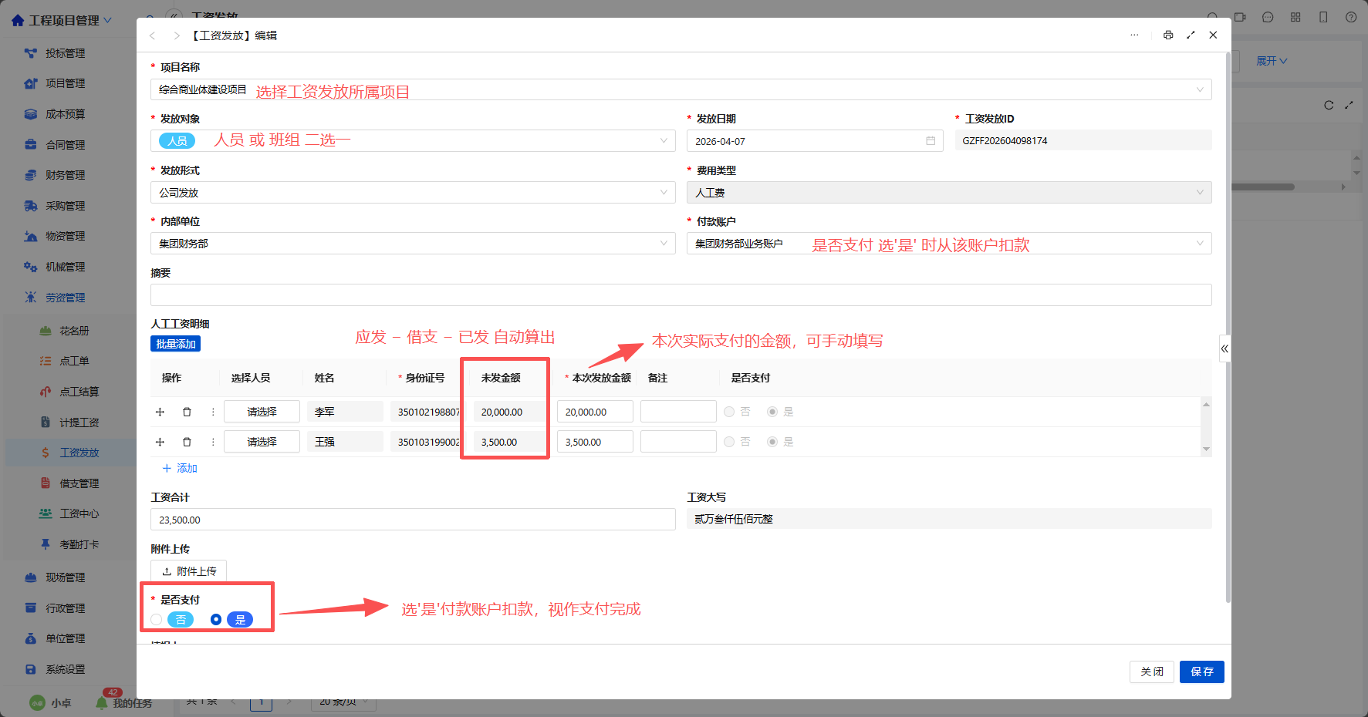
Task: Open 行政管理 sidebar module
Action: (x=65, y=608)
